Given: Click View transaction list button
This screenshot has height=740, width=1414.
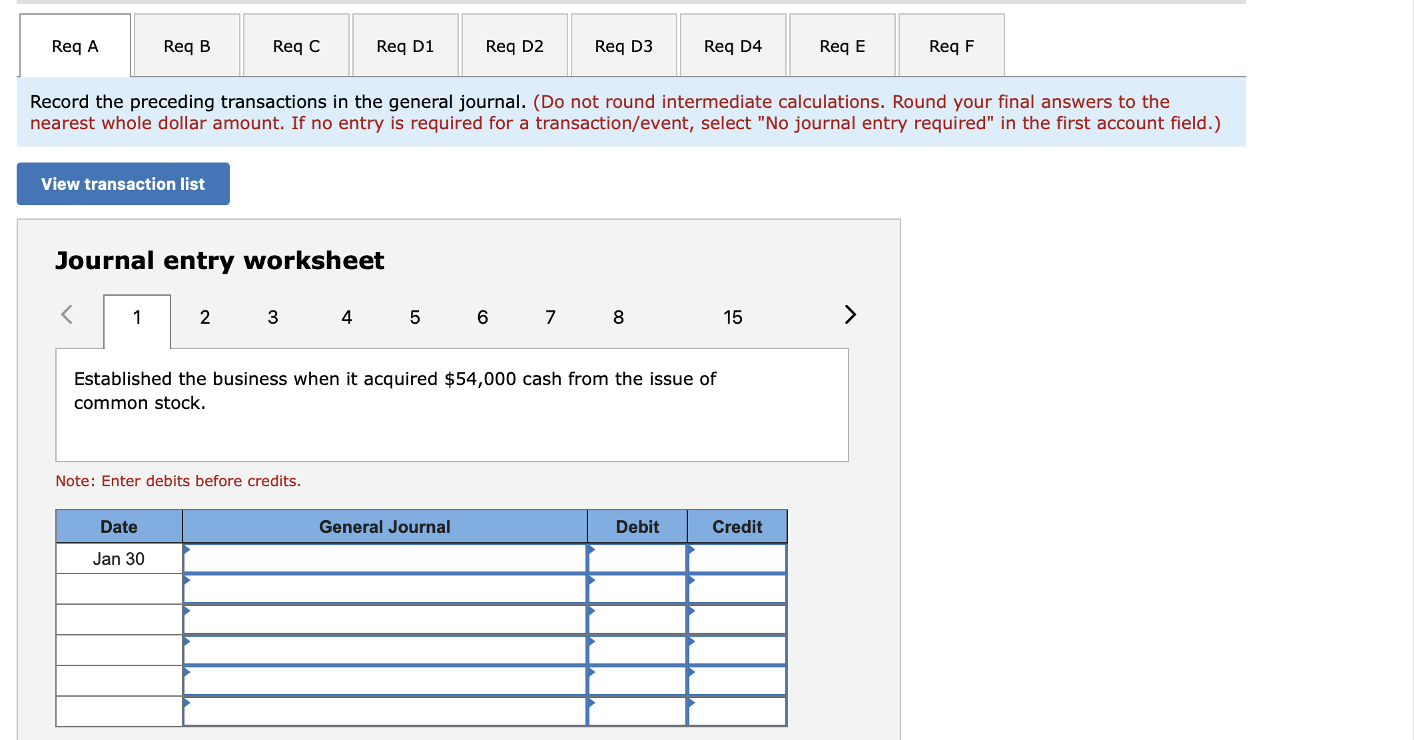Looking at the screenshot, I should [x=123, y=184].
